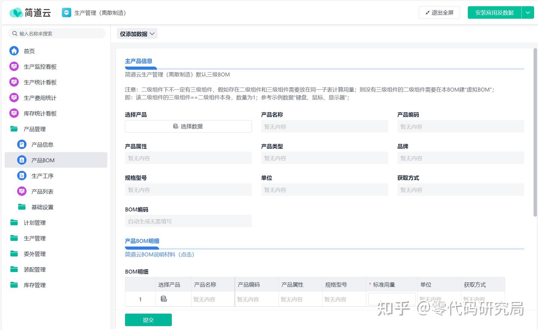Open 生产费用统计 dashboard icon
Viewport: 538px width, 330px height.
[x=14, y=98]
